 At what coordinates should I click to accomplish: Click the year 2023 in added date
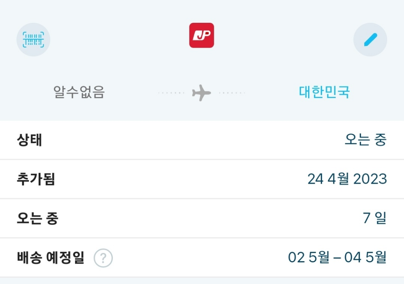[x=370, y=179]
